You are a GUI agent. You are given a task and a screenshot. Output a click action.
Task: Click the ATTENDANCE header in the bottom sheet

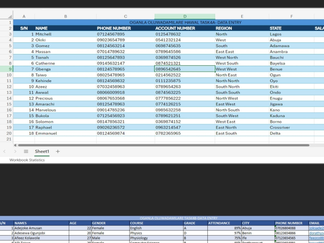click(225, 223)
